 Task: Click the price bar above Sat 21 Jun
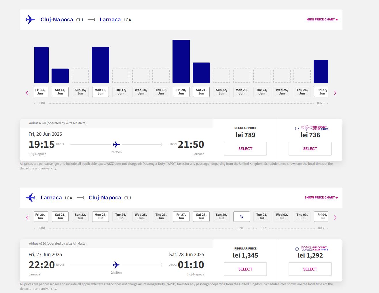pos(201,73)
